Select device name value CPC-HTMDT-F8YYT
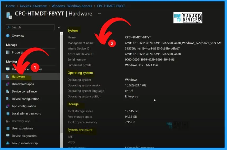The image size is (227, 150). pos(138,37)
